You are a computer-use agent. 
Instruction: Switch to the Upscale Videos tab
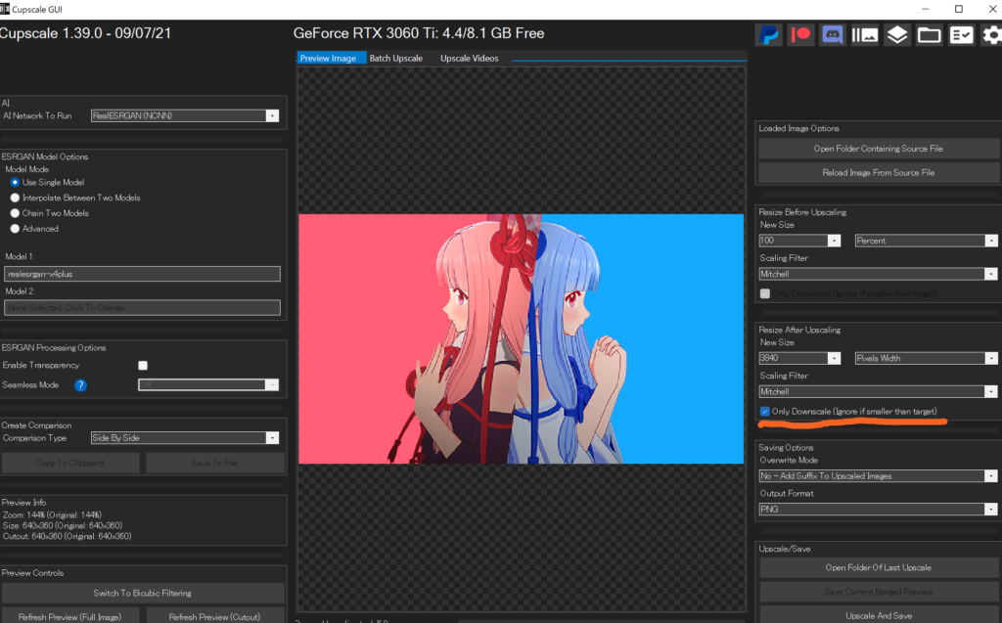point(469,59)
